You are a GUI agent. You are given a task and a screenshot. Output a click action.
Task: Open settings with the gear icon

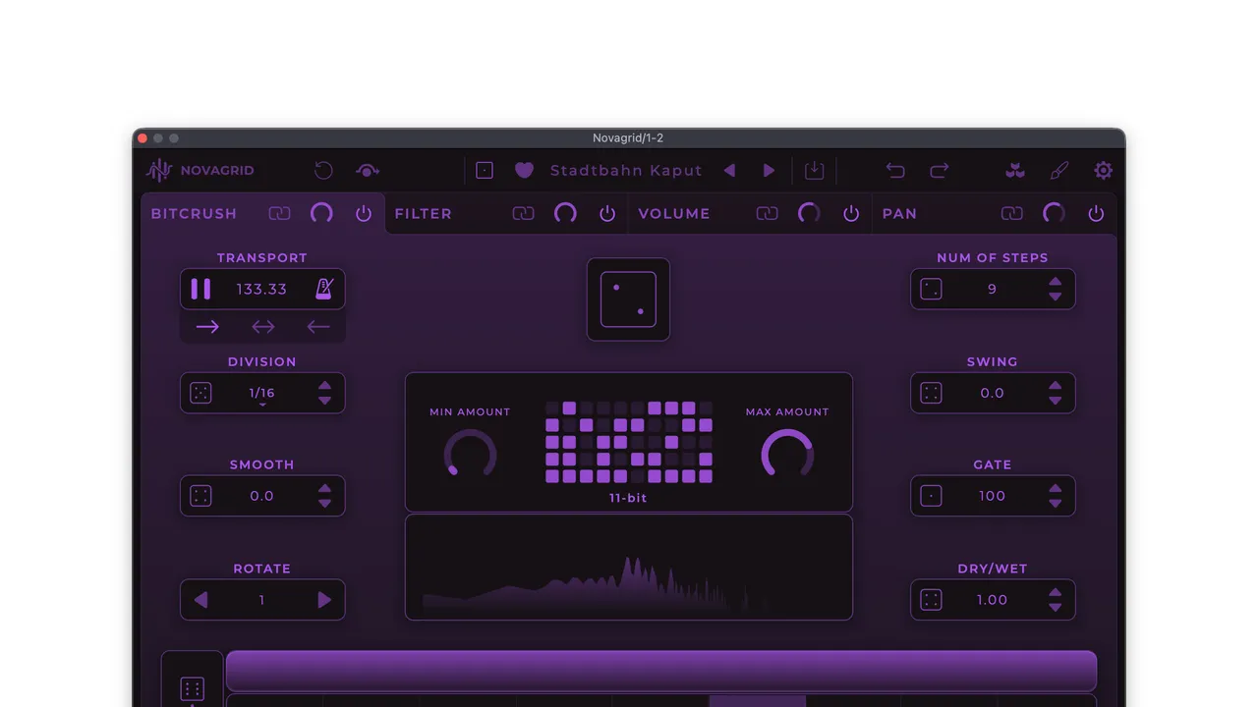1104,170
